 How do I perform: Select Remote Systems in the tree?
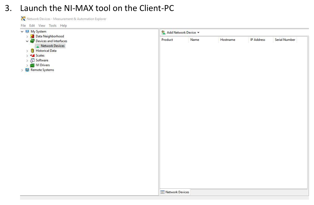42,70
